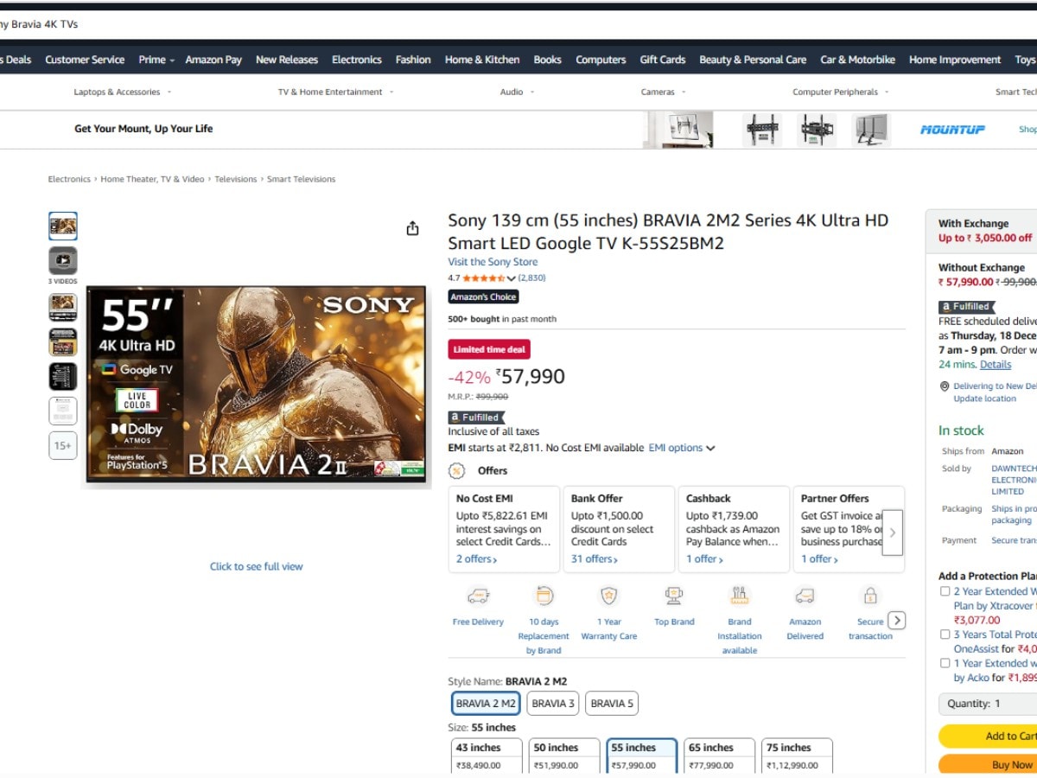This screenshot has height=778, width=1037.
Task: Click the Secure transaction lock icon
Action: click(x=870, y=596)
